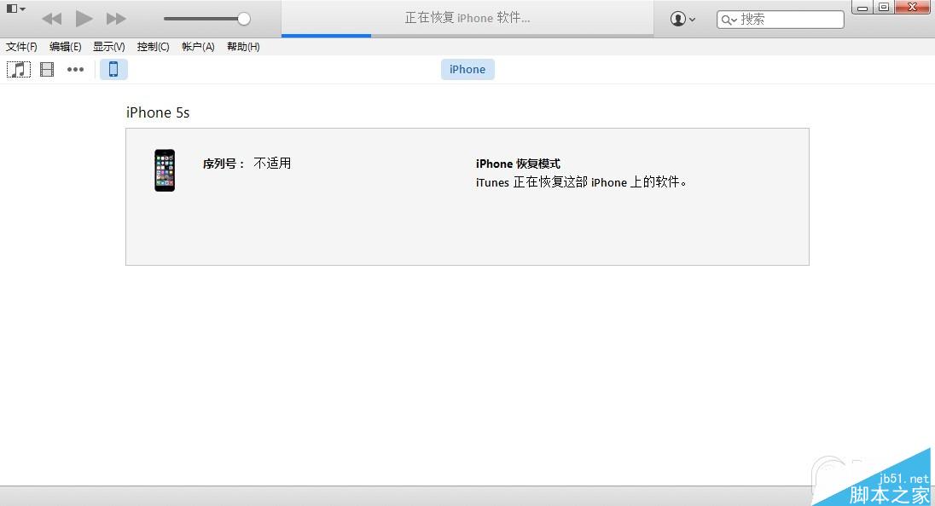This screenshot has height=506, width=935.
Task: Click the iPhone 5s heading
Action: point(158,112)
